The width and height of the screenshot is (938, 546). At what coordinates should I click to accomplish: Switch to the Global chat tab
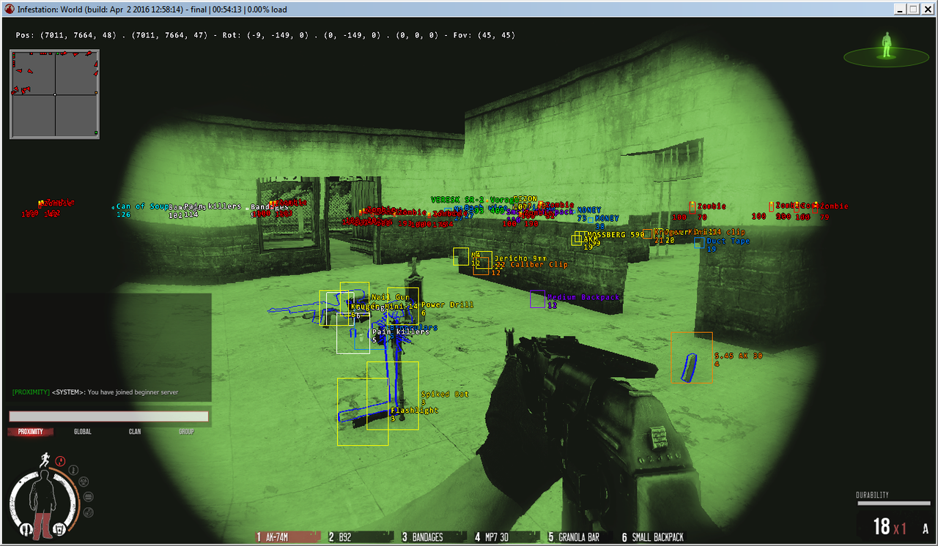tap(83, 432)
